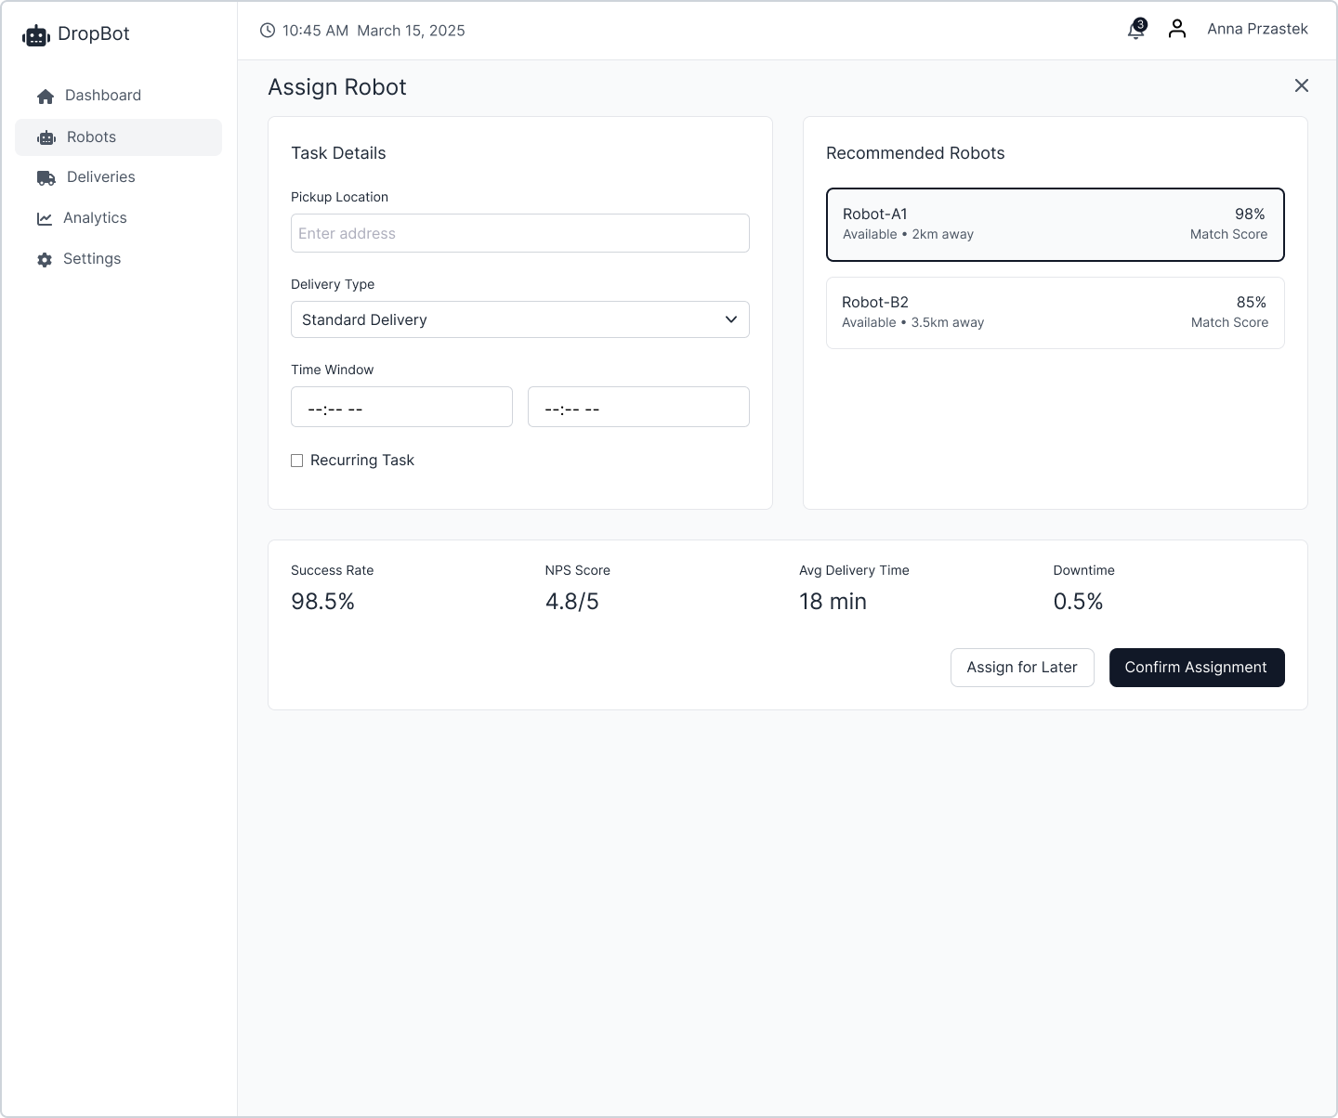Click the Time Window start time field

click(x=401, y=408)
